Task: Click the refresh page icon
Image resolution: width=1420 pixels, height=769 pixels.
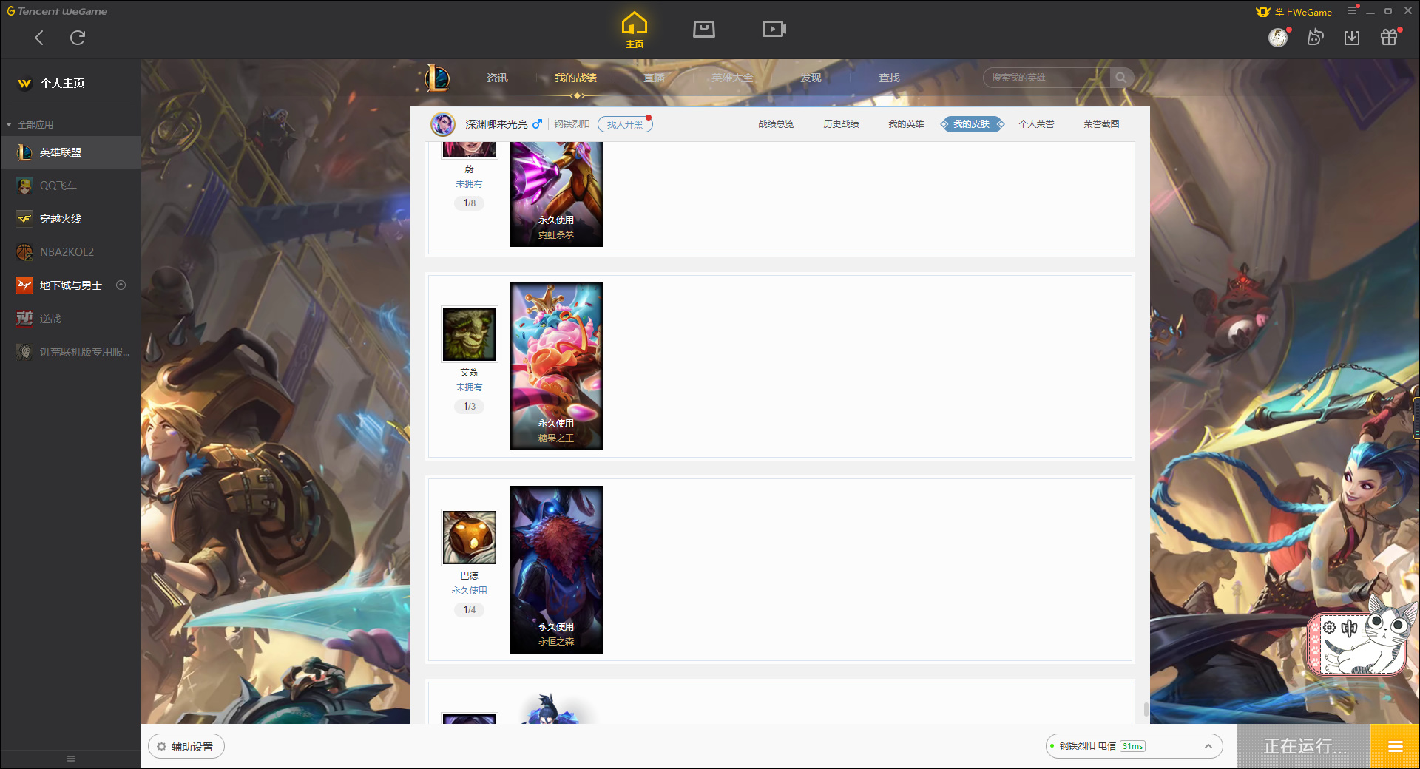Action: (x=78, y=38)
